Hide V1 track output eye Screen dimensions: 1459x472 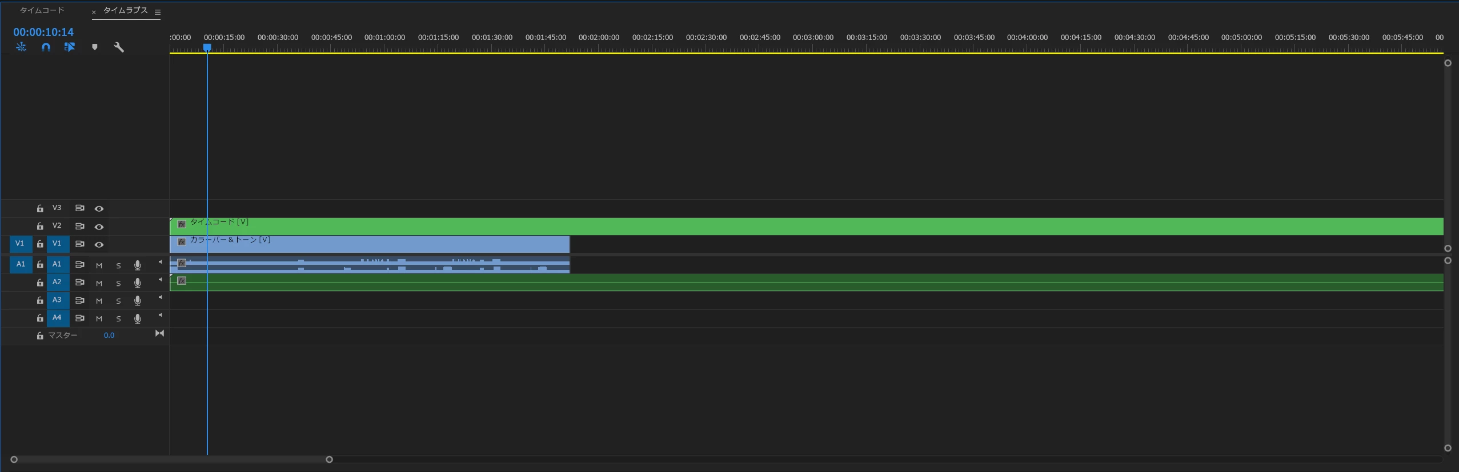99,244
